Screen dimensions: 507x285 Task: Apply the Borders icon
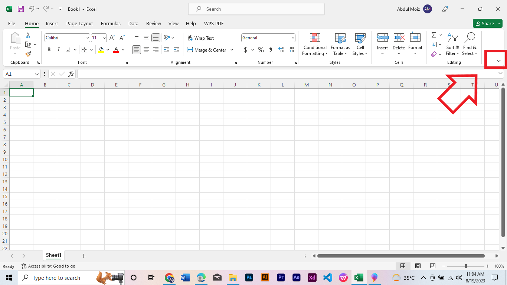coord(84,50)
